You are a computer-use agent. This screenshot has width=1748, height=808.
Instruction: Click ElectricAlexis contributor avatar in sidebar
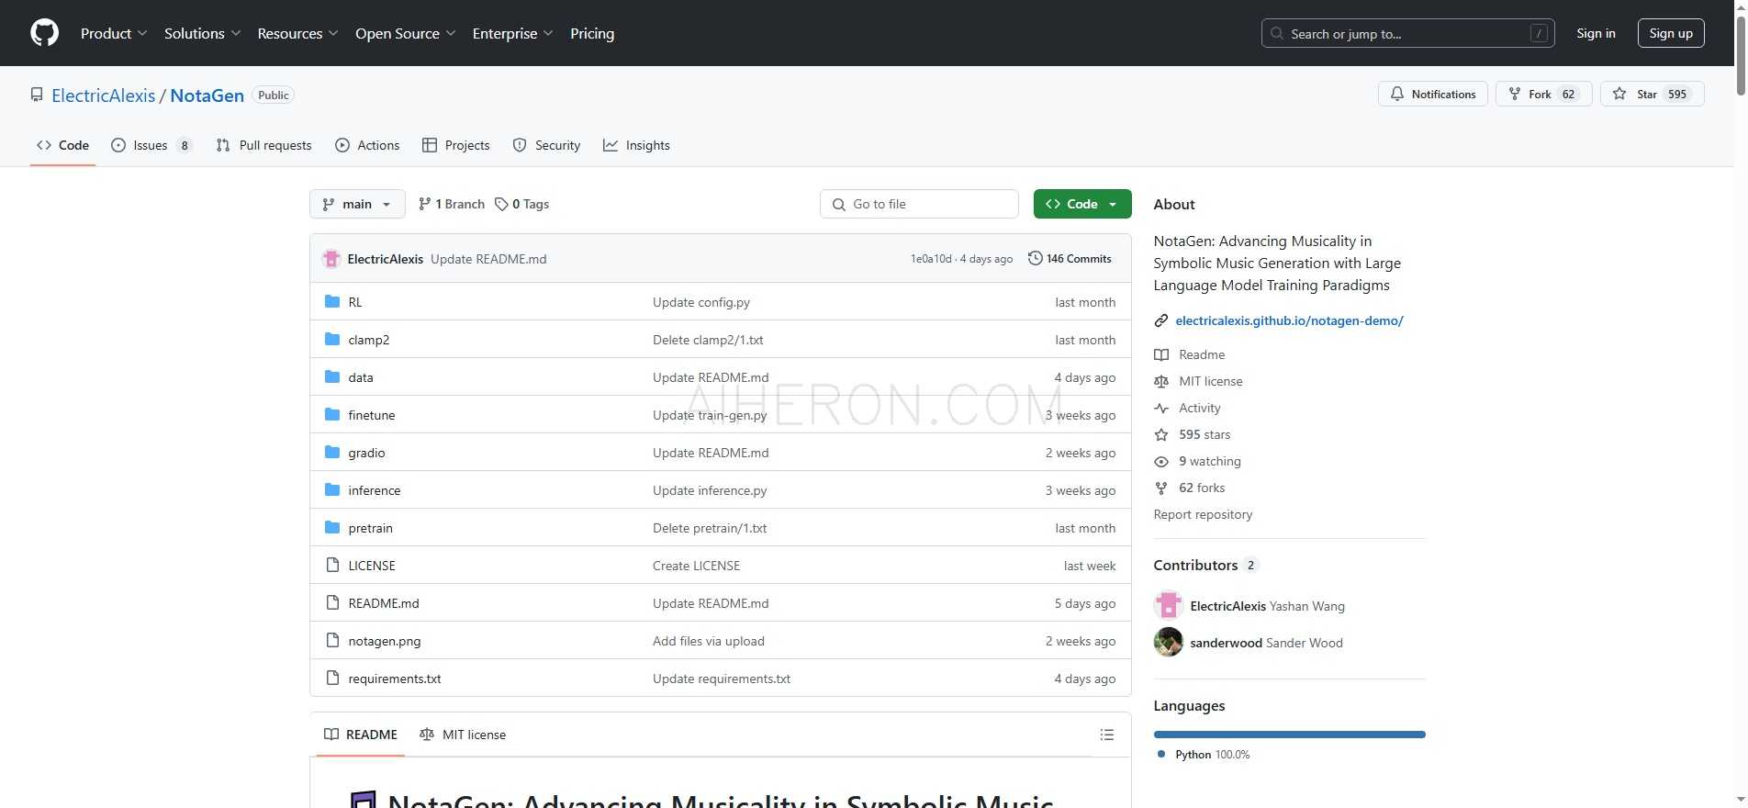(x=1169, y=605)
